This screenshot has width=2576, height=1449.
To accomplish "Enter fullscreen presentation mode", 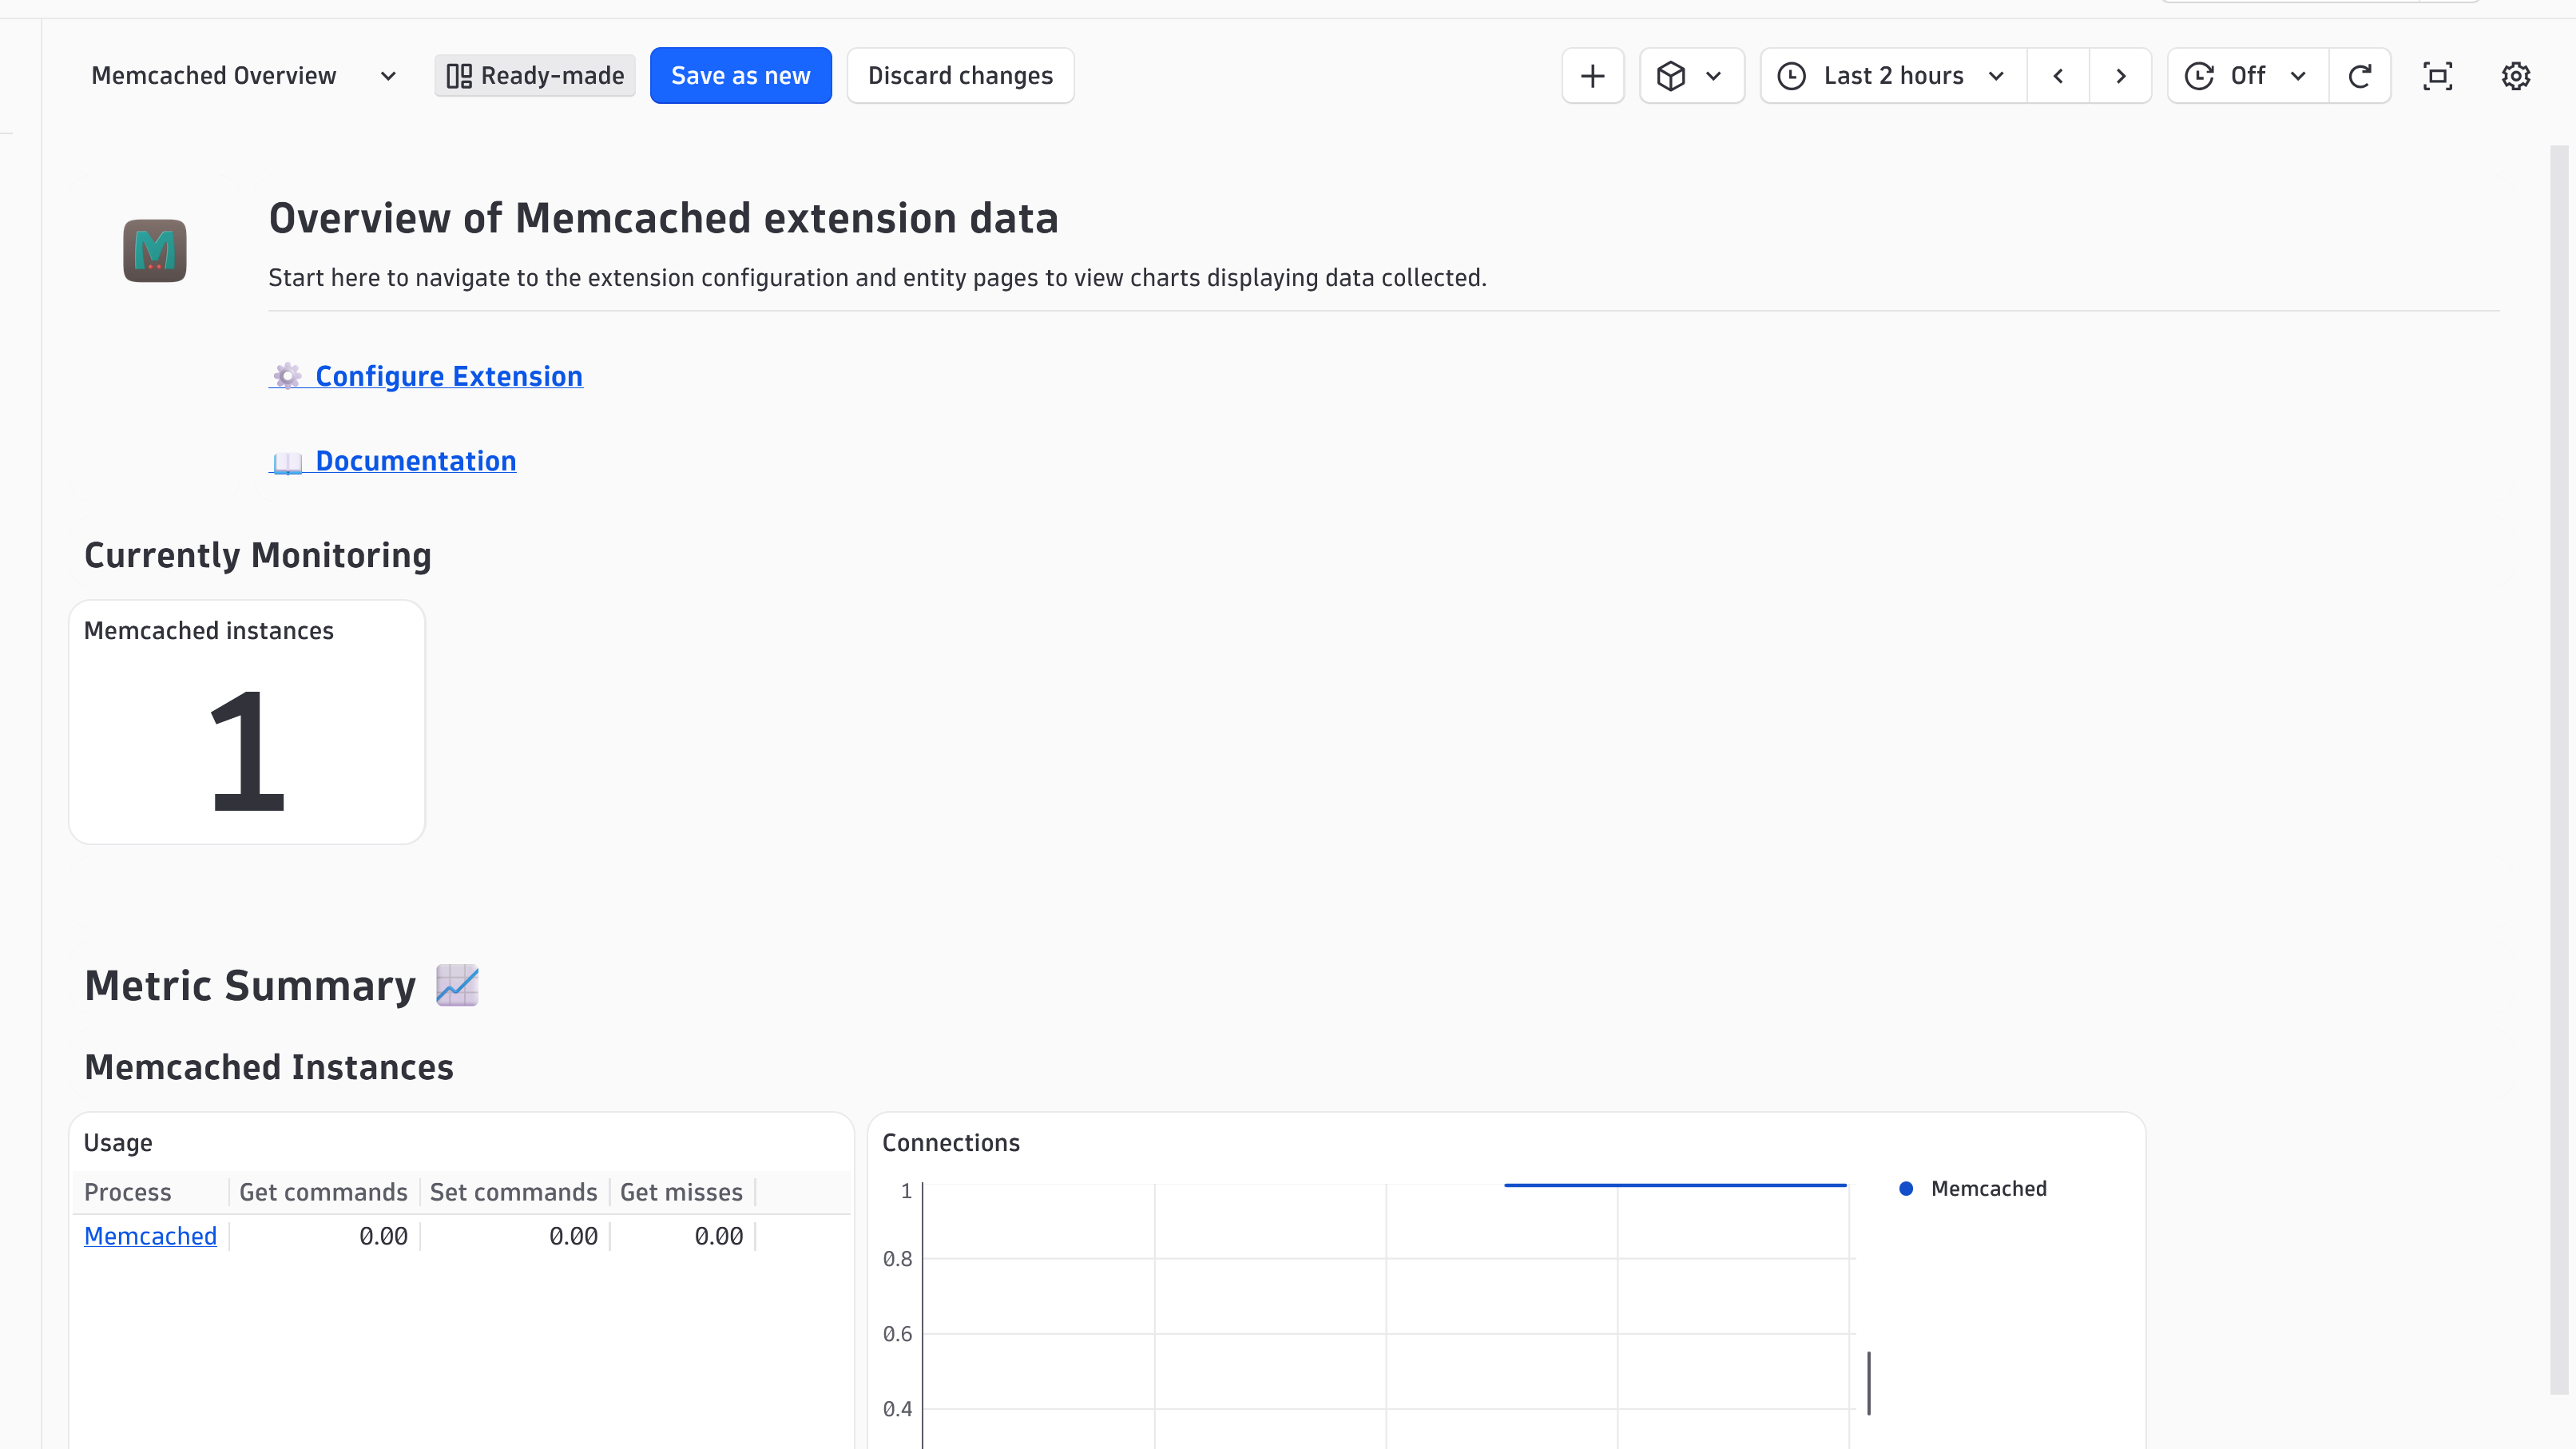I will 2438,76.
